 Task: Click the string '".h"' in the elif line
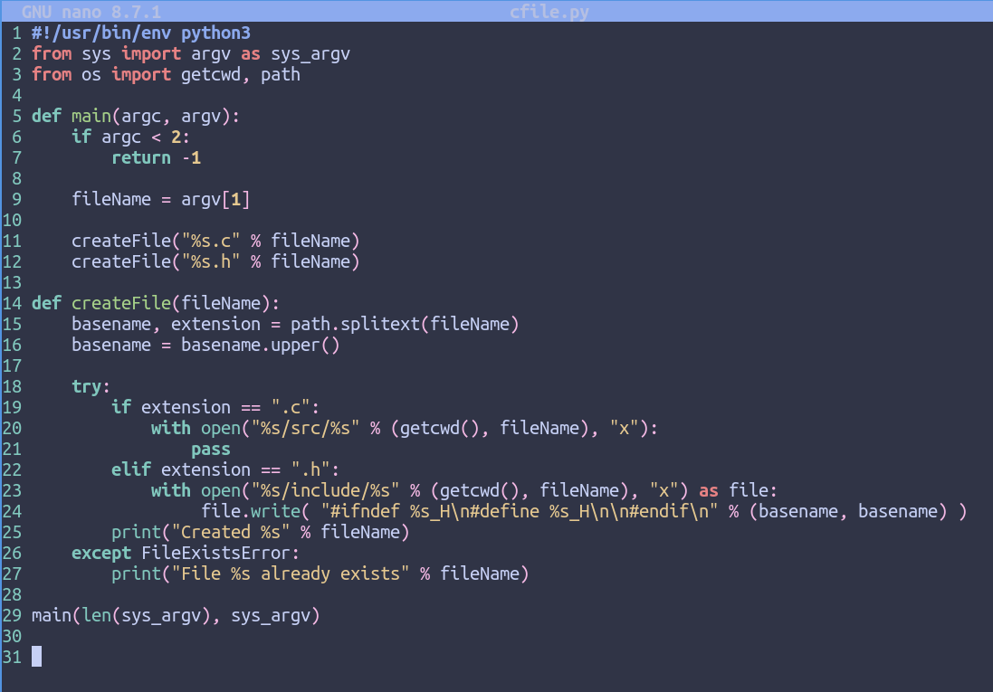[x=310, y=469]
